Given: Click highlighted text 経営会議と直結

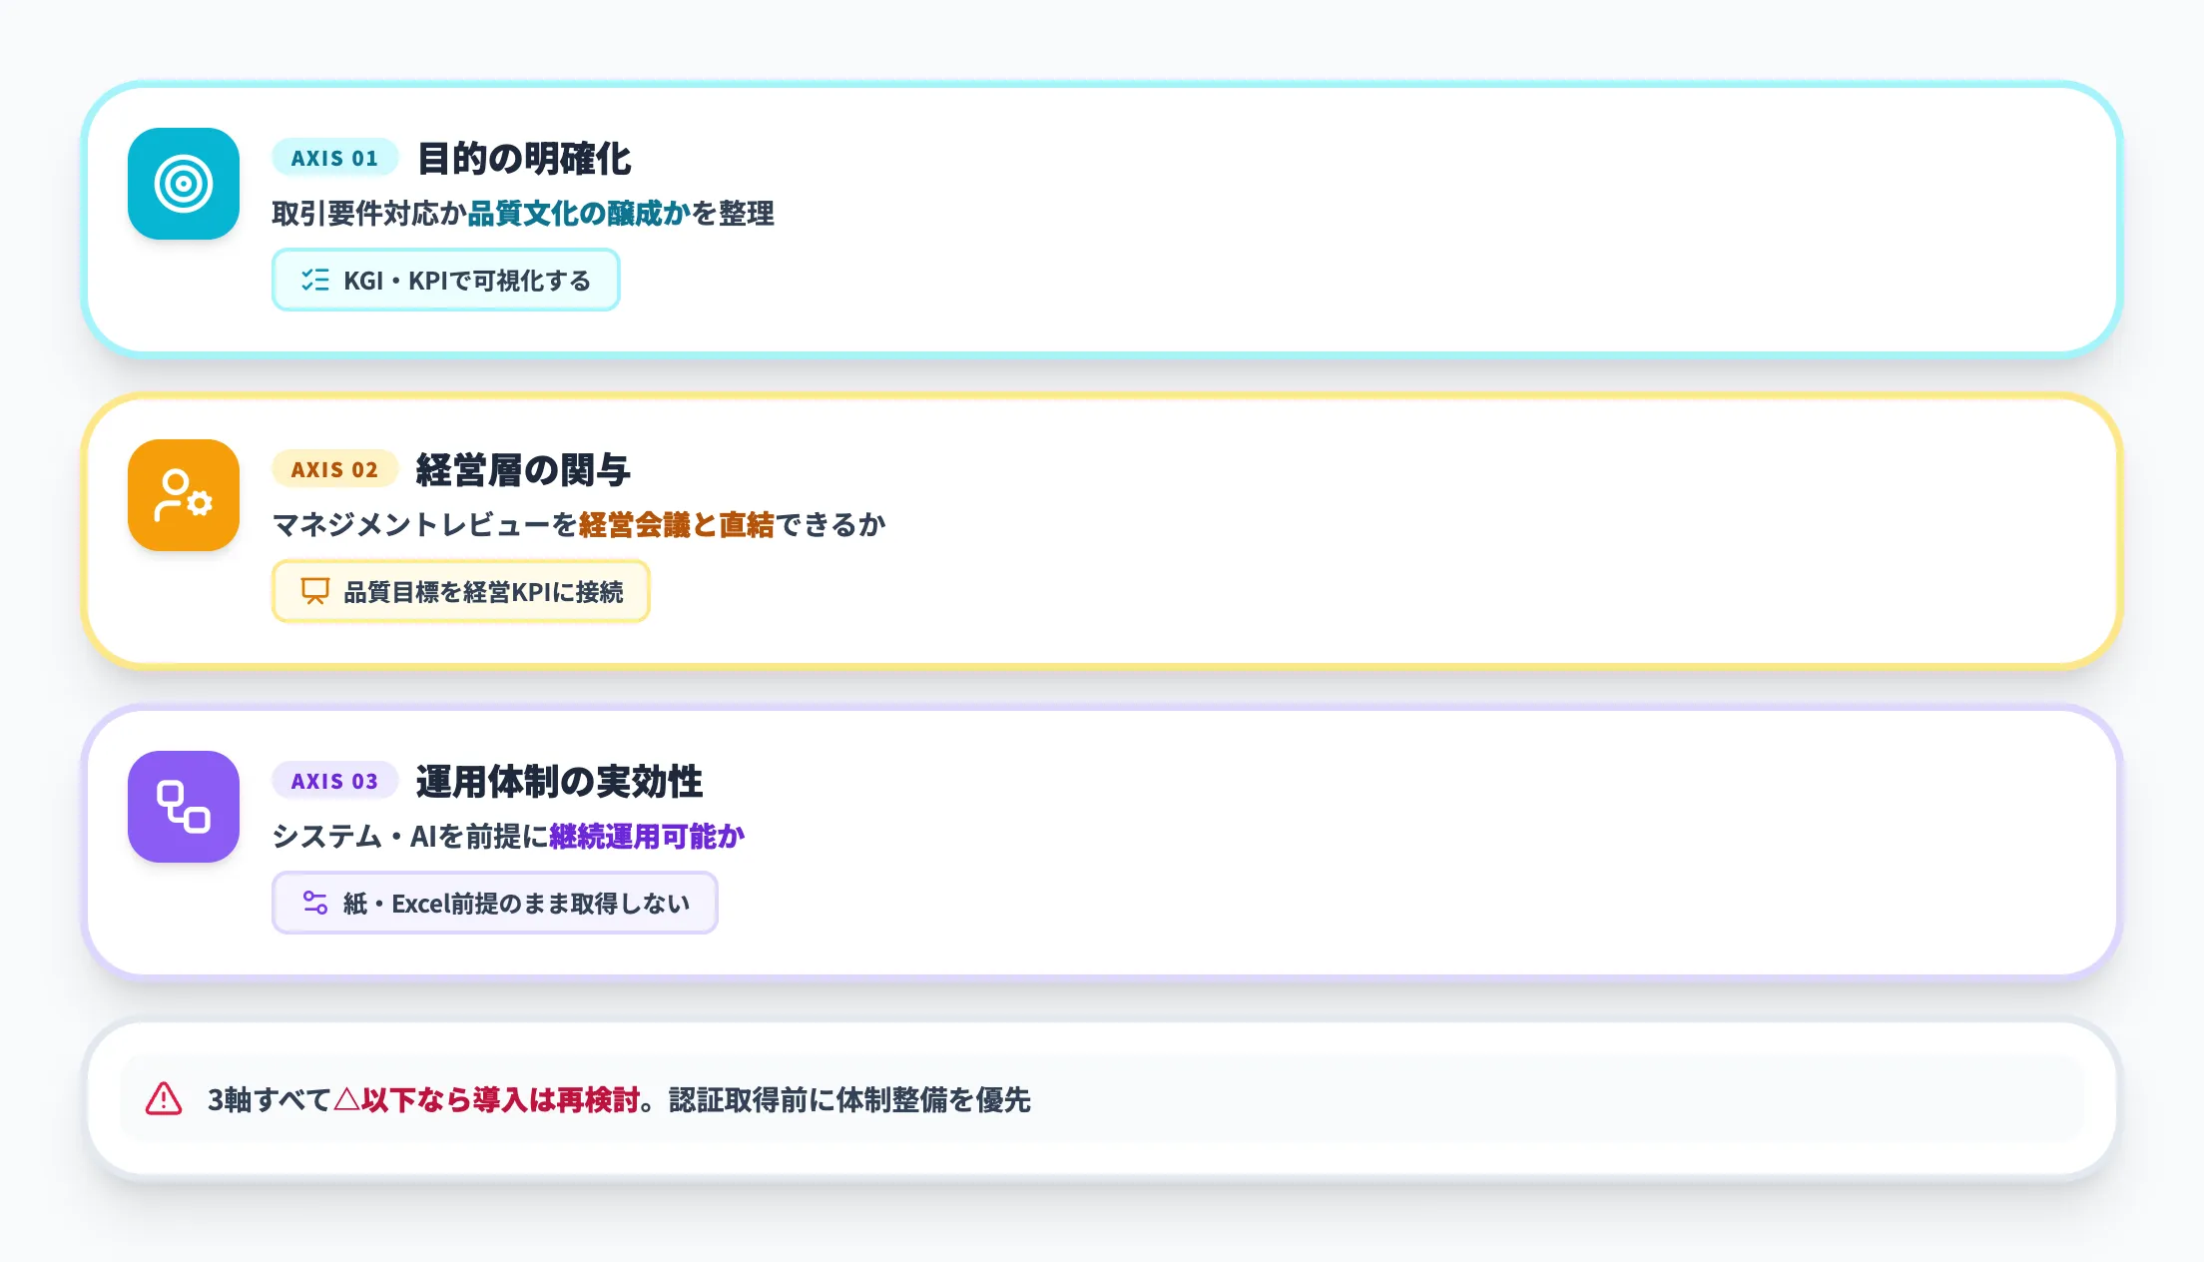Looking at the screenshot, I should click(676, 525).
